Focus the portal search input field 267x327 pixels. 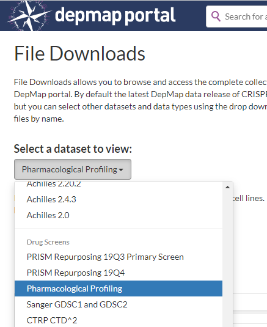tap(236, 17)
